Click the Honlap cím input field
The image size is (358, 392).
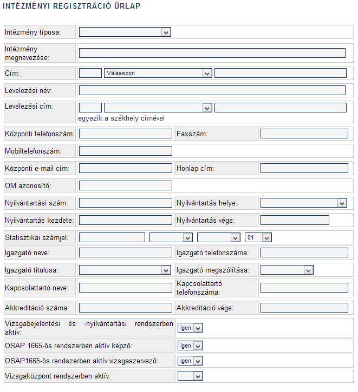pyautogui.click(x=304, y=168)
